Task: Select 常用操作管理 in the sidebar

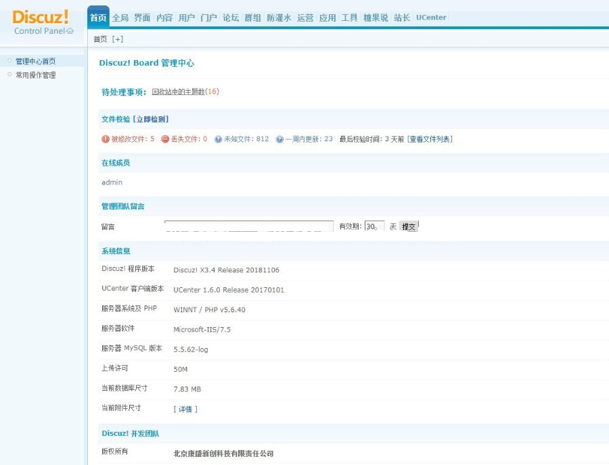Action: tap(36, 75)
